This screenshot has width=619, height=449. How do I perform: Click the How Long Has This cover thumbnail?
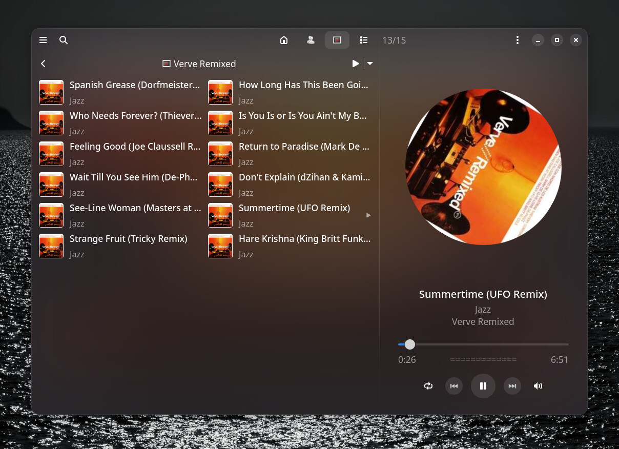[x=220, y=92]
